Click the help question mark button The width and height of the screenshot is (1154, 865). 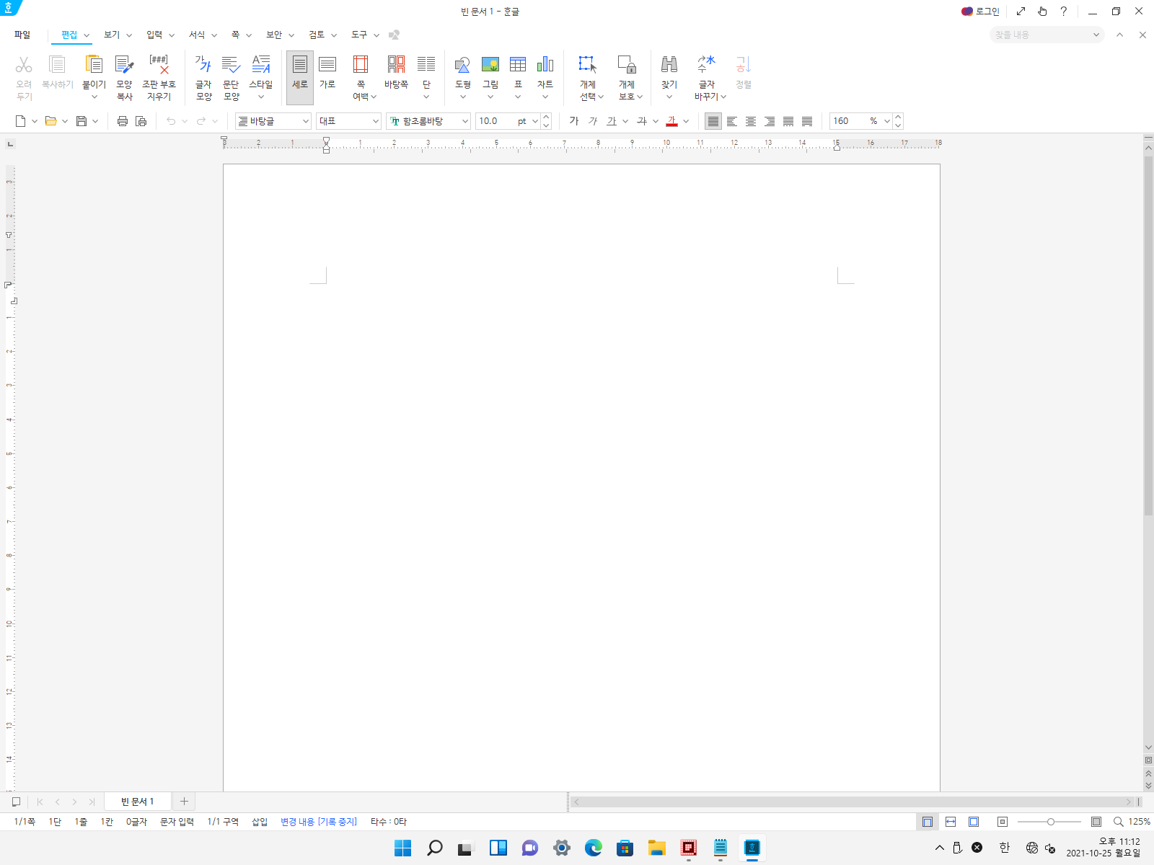[x=1063, y=12]
